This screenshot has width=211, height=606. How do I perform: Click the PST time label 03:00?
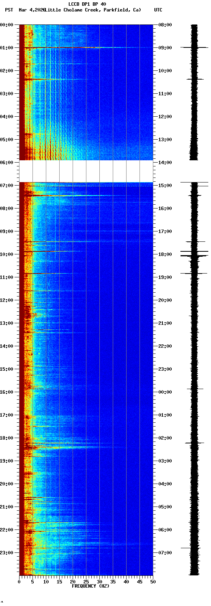point(6,94)
